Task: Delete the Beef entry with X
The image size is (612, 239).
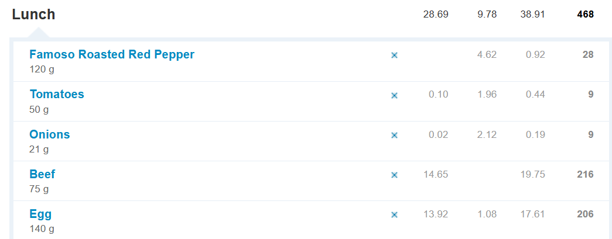Action: (394, 175)
